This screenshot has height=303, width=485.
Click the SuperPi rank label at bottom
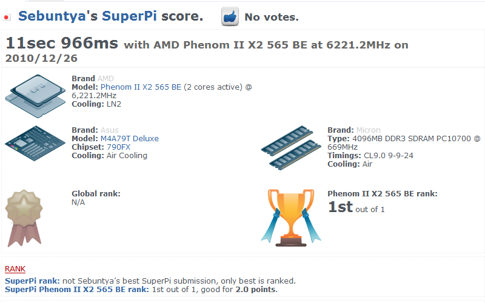click(33, 281)
